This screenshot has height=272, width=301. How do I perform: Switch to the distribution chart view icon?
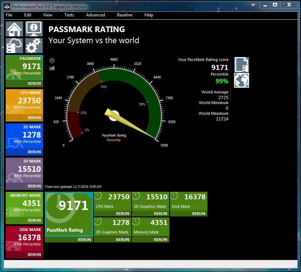52,68
